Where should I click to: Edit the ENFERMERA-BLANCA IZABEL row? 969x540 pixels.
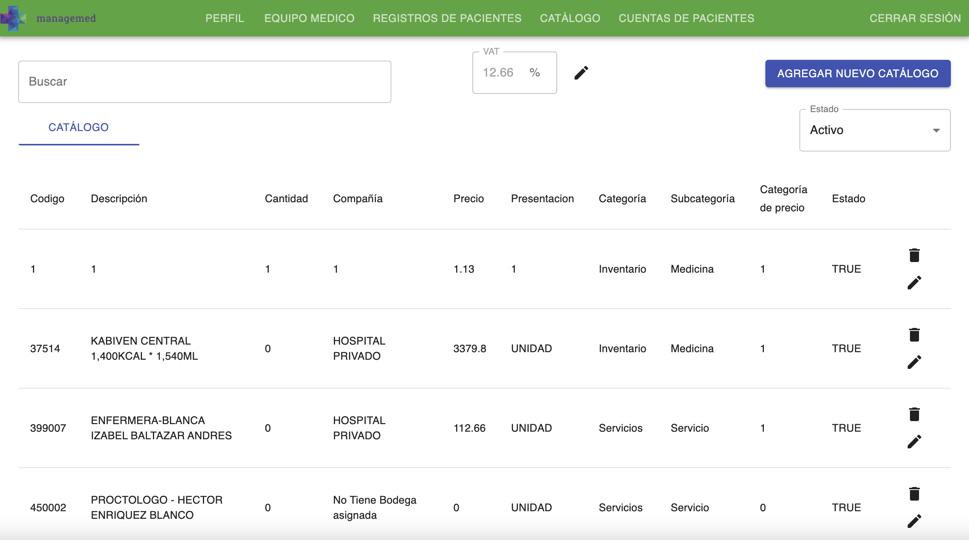[914, 442]
